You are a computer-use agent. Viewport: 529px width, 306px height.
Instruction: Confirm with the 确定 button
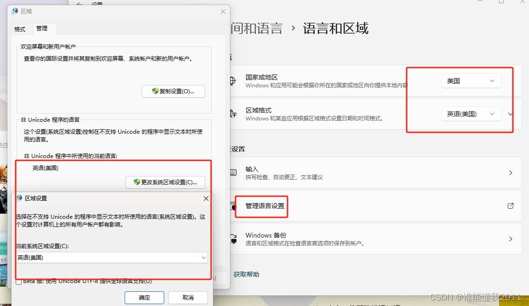(x=144, y=298)
